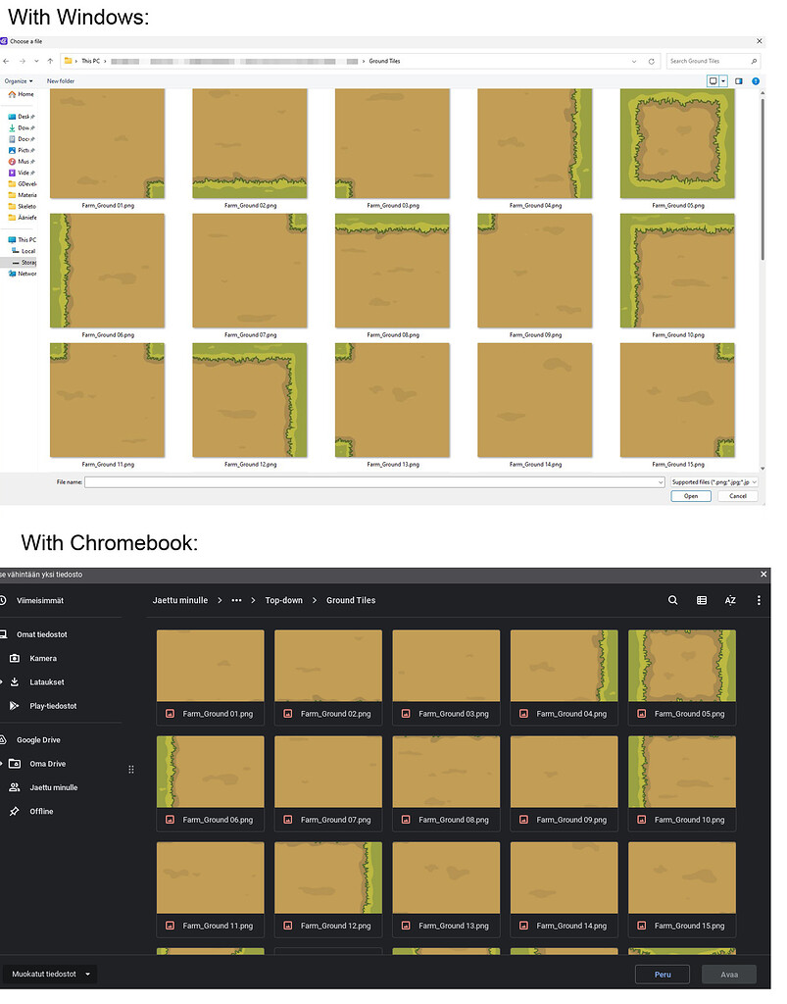Viewport: 787px width, 1004px height.
Task: Switch to list view in Chromebook Files
Action: (702, 599)
